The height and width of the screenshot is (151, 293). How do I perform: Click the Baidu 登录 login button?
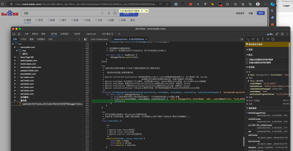pyautogui.click(x=261, y=13)
